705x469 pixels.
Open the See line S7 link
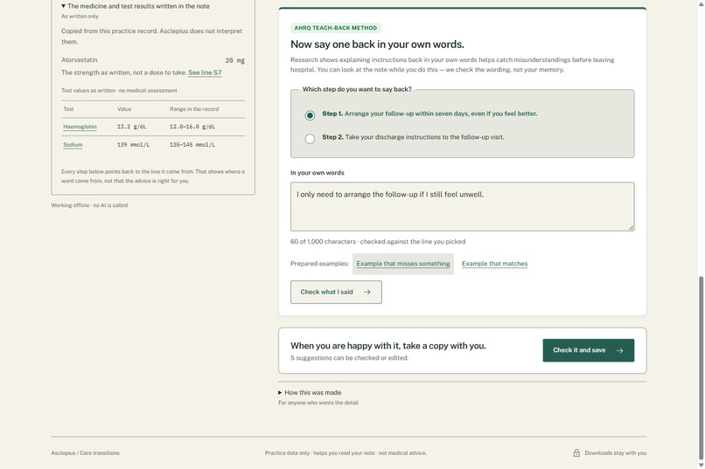click(205, 72)
